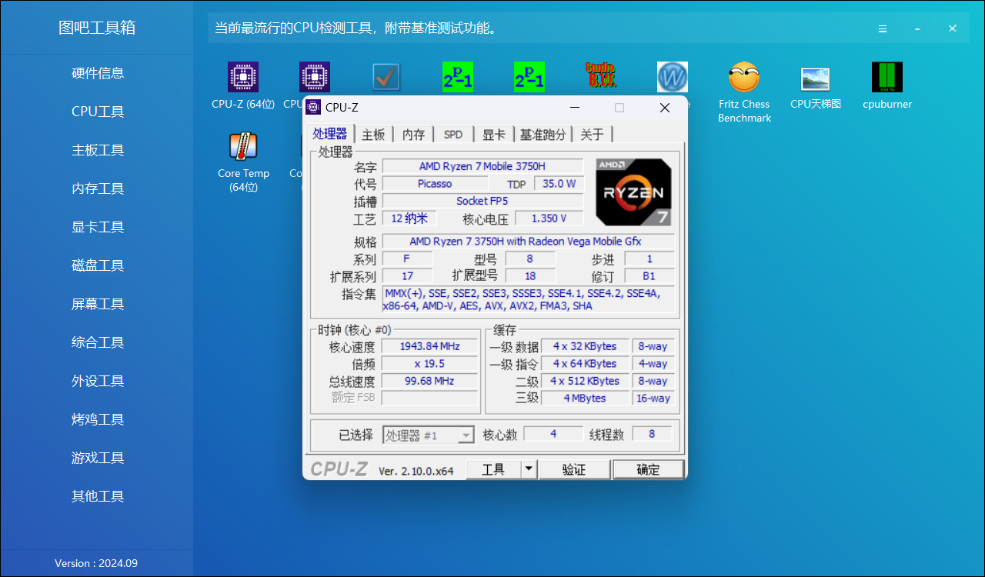Open the hamburger menu in the toolbox header
The image size is (985, 577).
(882, 28)
